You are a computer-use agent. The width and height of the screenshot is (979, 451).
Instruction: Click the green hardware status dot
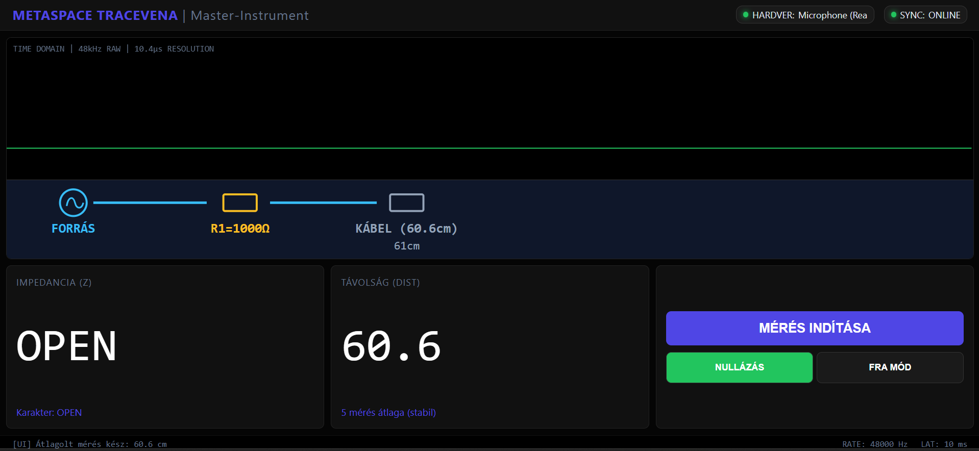(x=746, y=15)
